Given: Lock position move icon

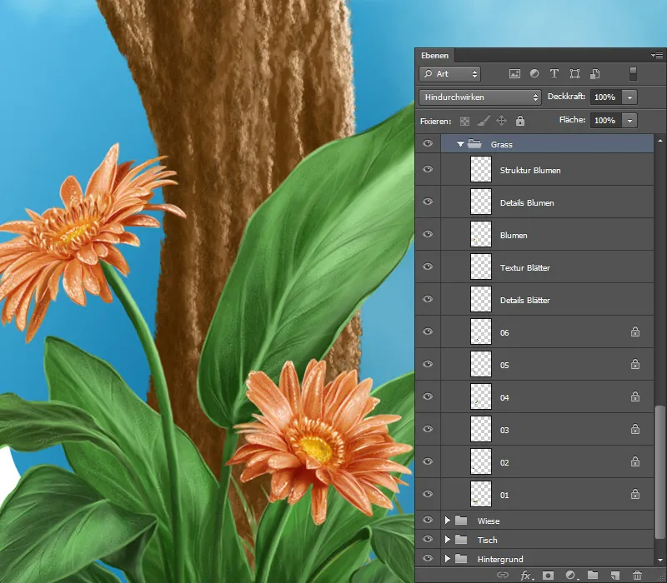Looking at the screenshot, I should (502, 121).
